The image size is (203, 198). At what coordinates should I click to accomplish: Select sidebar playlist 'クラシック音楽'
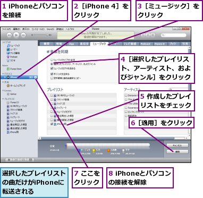(x=14, y=110)
